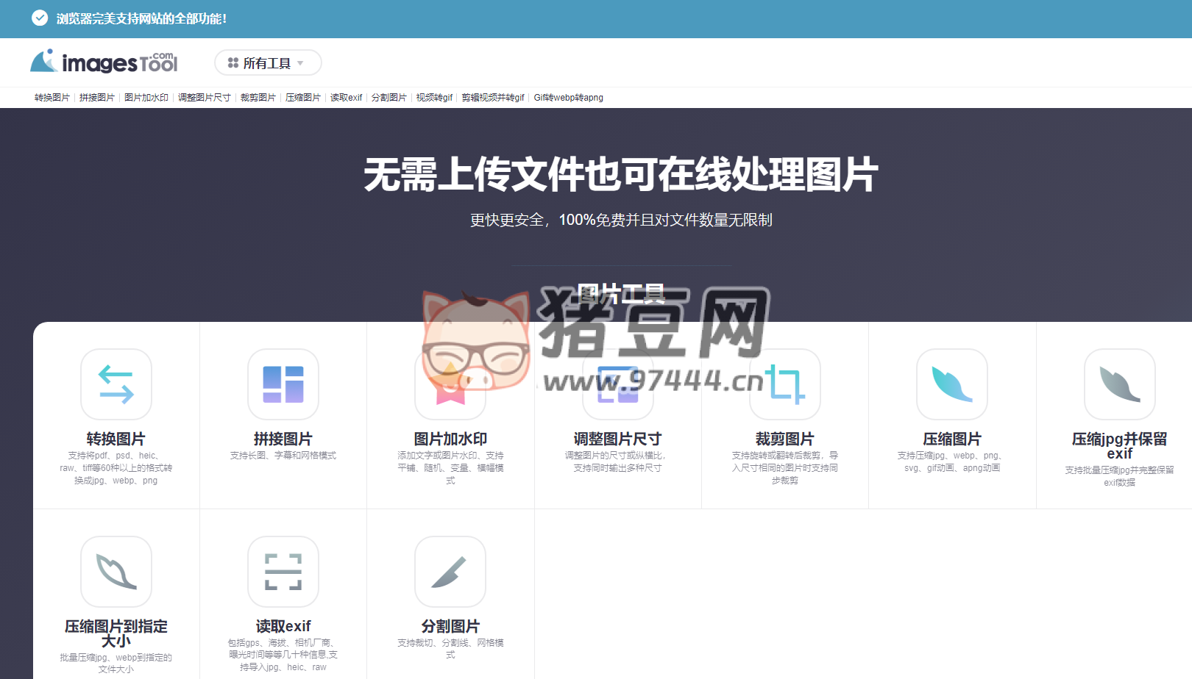Click the 拼接图片 card description text

click(x=283, y=455)
